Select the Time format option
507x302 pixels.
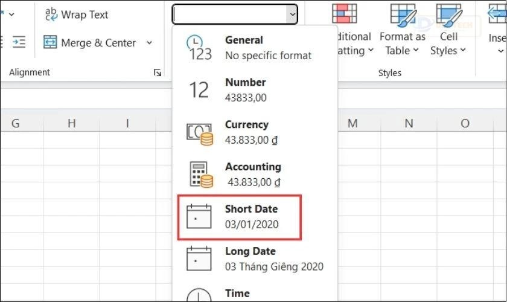point(255,294)
